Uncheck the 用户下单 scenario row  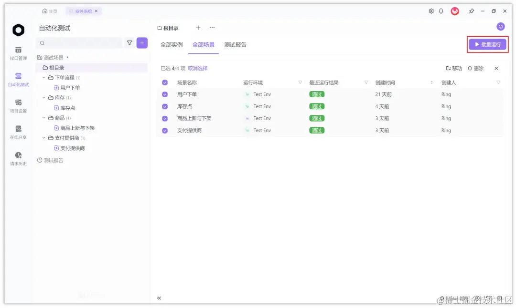165,94
